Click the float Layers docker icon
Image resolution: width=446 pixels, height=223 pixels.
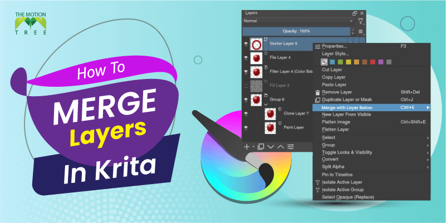tap(354, 13)
